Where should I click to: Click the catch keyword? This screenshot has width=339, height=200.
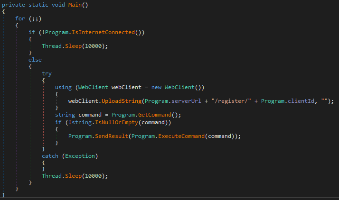[x=50, y=156]
